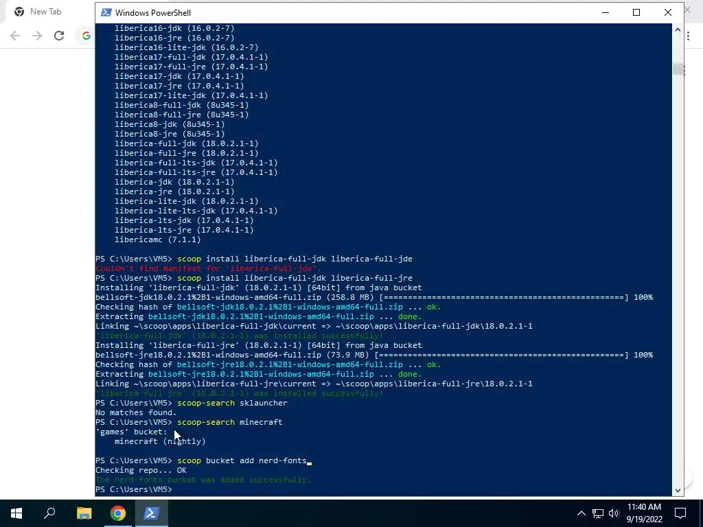The height and width of the screenshot is (527, 703).
Task: Open Chrome's three-dot menu
Action: pyautogui.click(x=688, y=36)
